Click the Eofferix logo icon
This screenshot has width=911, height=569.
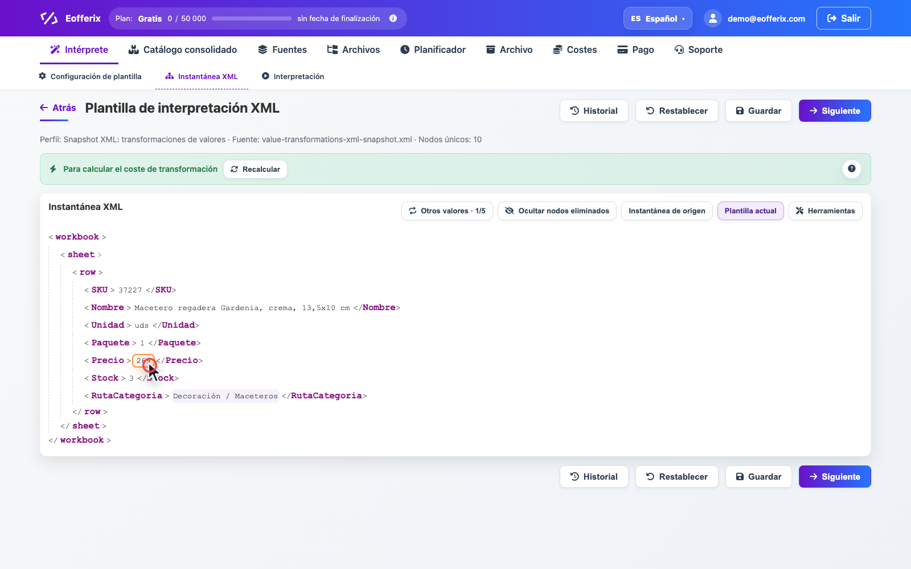coord(49,18)
